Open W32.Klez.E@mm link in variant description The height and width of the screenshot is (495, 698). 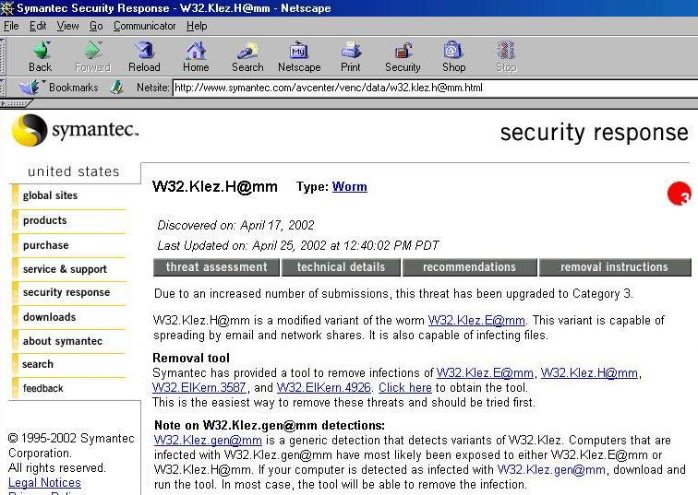click(476, 320)
